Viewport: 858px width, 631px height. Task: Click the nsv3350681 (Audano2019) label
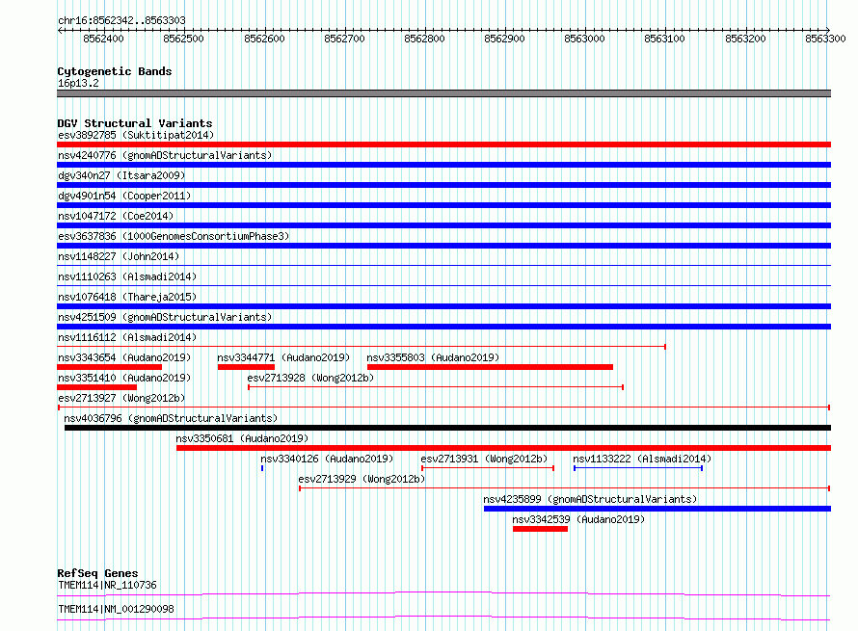tap(242, 438)
